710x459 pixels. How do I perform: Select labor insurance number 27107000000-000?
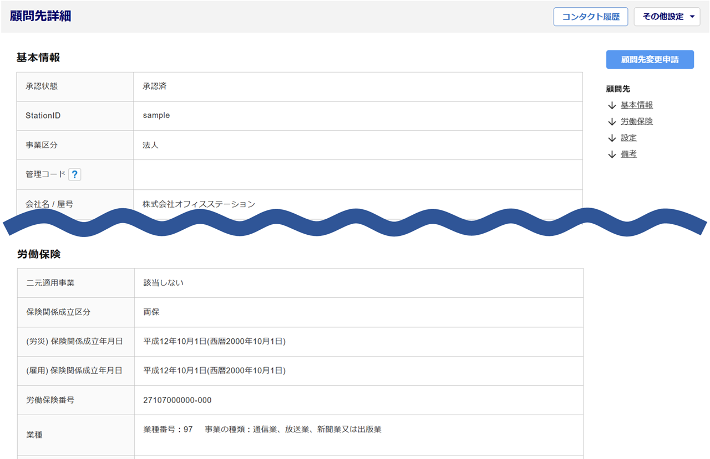pyautogui.click(x=177, y=400)
